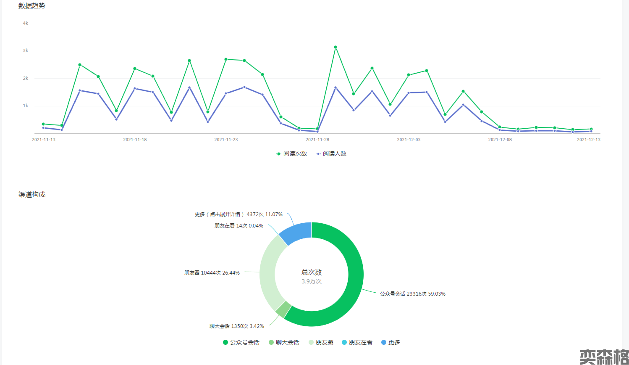Select the blue 更多 donut segment

point(297,232)
